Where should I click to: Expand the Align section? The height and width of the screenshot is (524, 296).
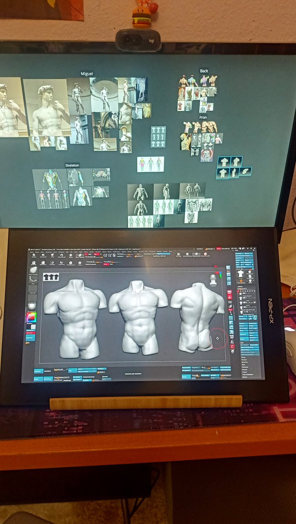[x=244, y=365]
